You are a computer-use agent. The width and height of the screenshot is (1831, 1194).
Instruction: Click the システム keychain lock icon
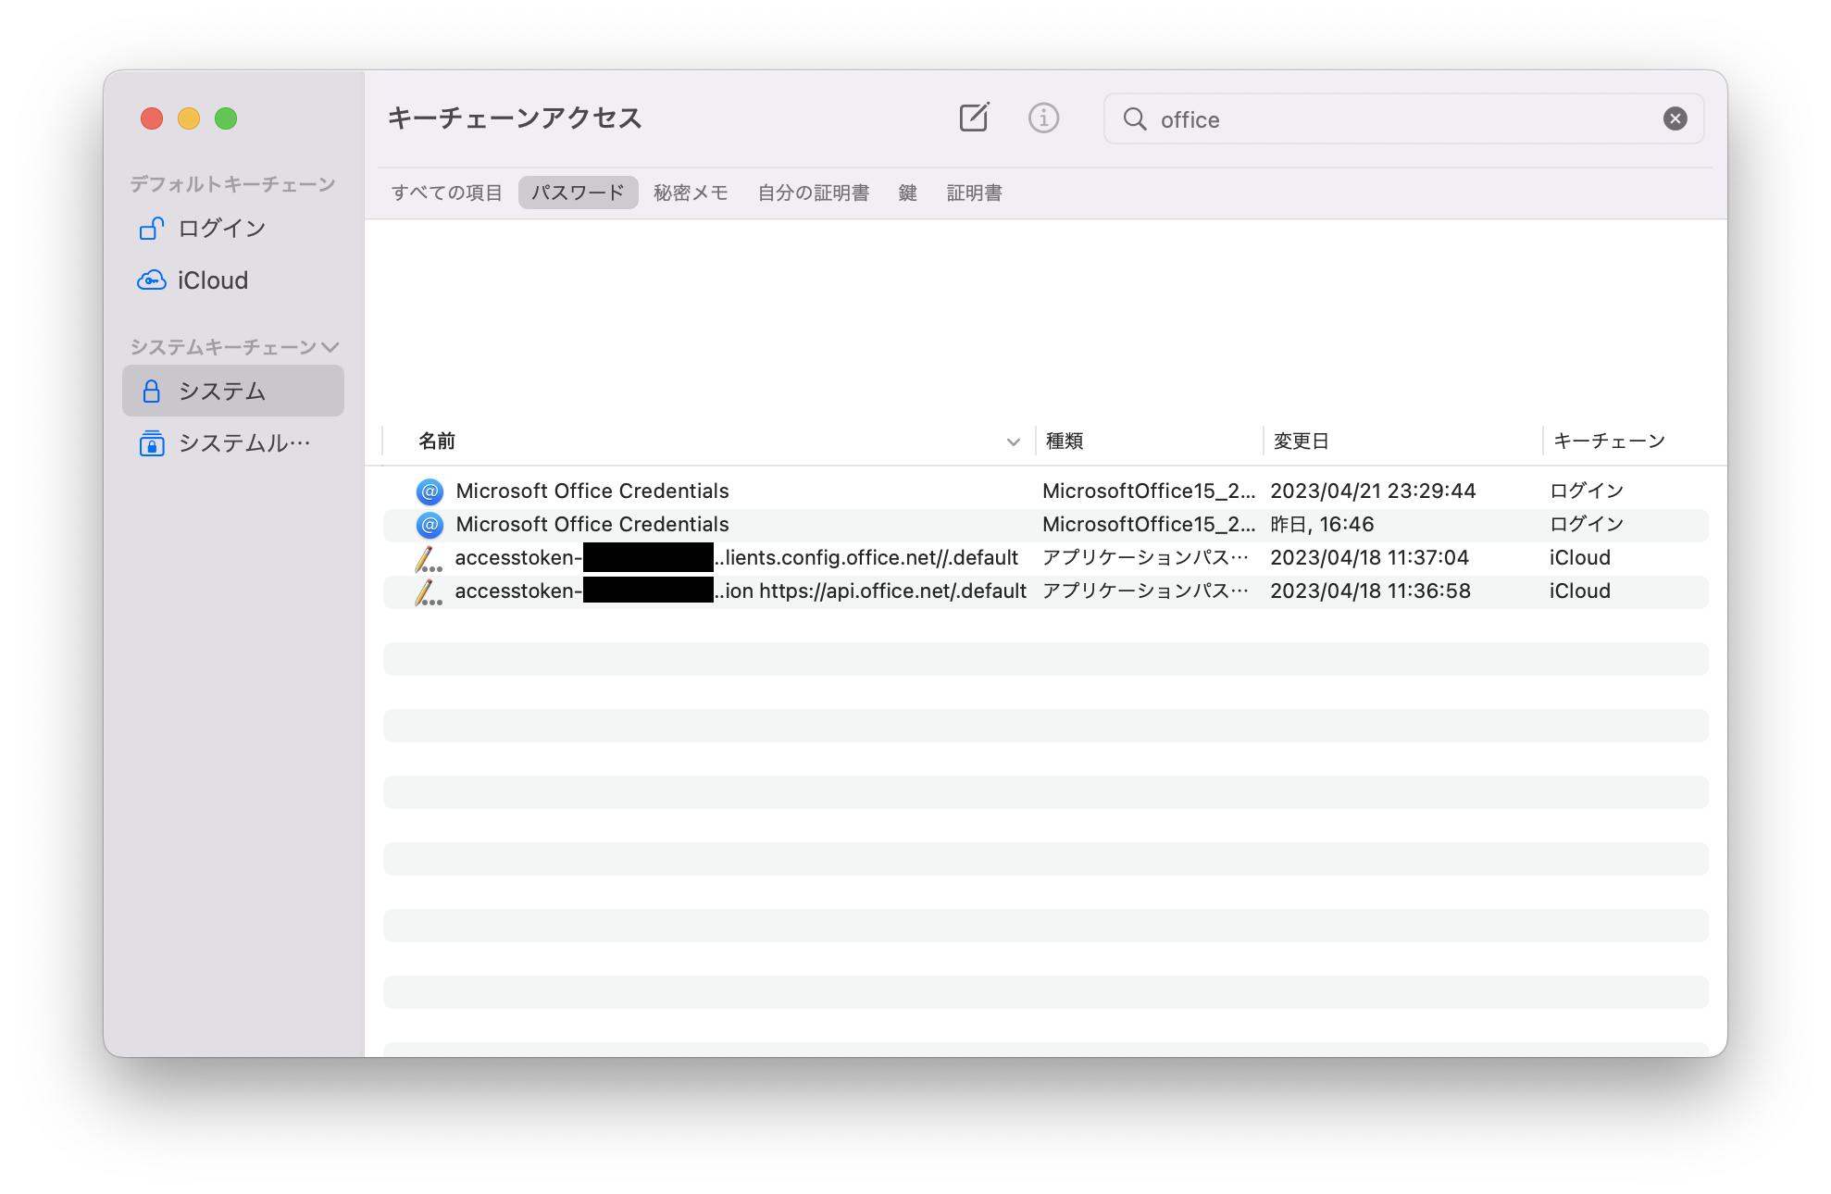point(151,391)
